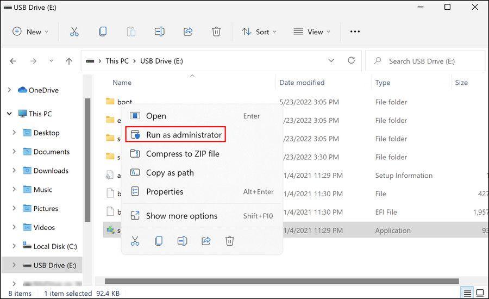489x299 pixels.
Task: Click the Search USB Drive (E:) field
Action: [429, 61]
